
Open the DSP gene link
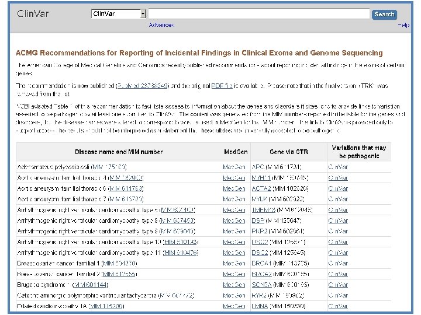(258, 220)
